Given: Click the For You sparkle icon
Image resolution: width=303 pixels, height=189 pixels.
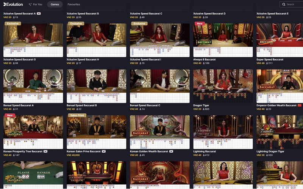Looking at the screenshot, I should pyautogui.click(x=30, y=4).
